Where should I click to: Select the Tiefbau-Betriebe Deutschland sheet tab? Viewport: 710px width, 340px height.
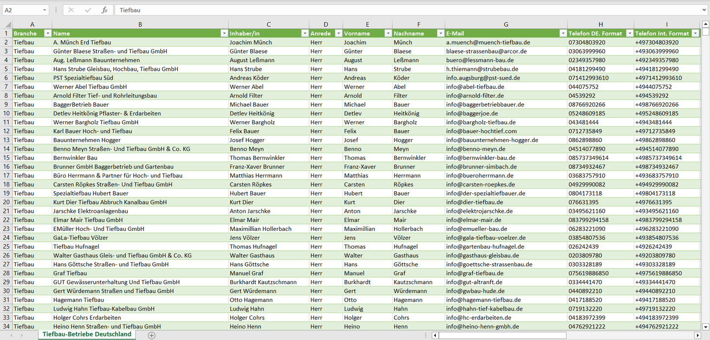pos(87,334)
